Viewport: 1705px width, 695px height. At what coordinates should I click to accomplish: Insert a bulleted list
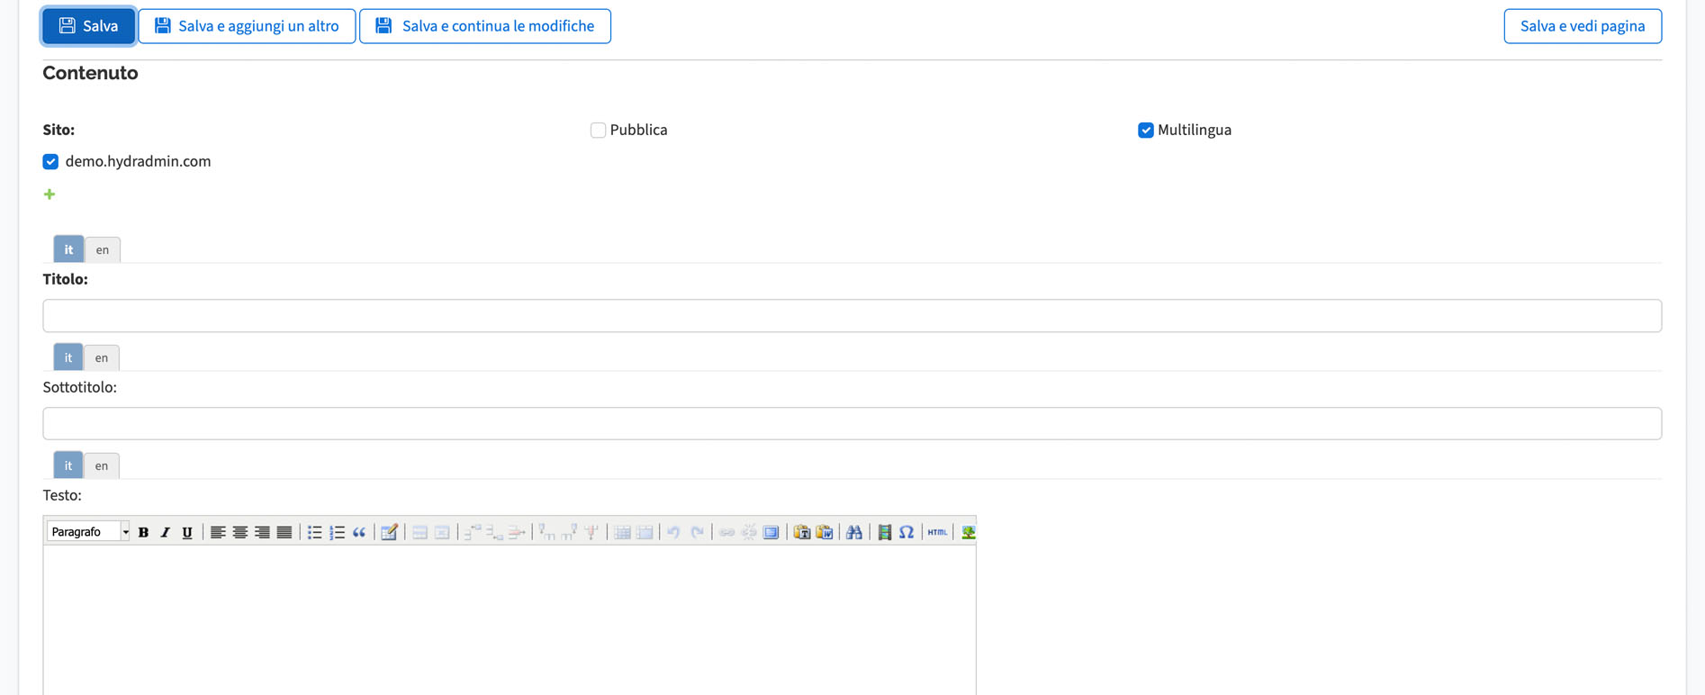[315, 532]
